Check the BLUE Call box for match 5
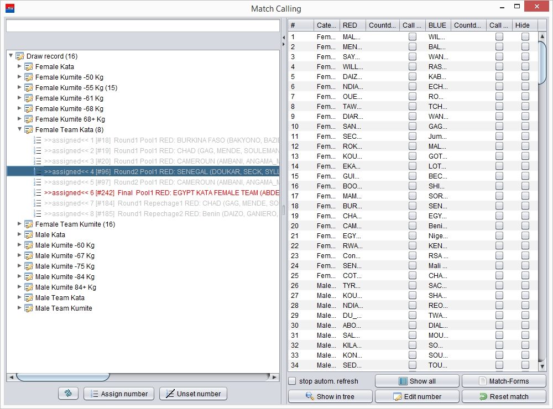This screenshot has height=409, width=553. coord(499,76)
